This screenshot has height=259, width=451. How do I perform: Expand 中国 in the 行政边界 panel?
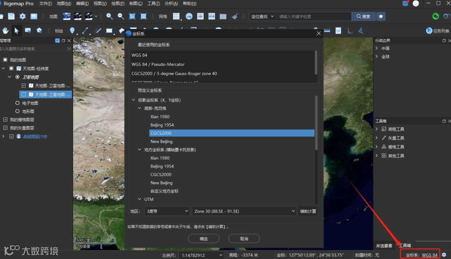pos(377,48)
